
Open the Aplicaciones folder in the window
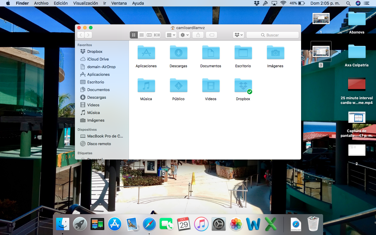click(146, 53)
